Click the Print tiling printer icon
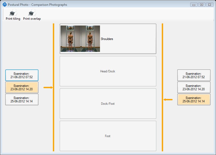 (x=13, y=13)
